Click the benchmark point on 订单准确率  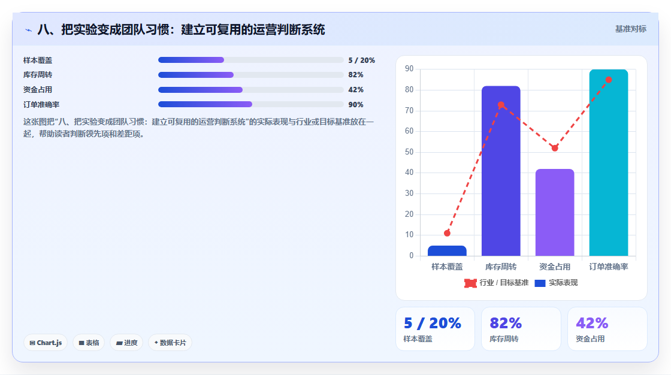point(609,80)
